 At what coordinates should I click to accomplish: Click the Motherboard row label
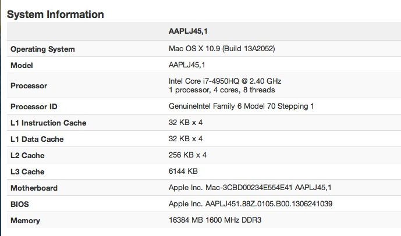34,188
